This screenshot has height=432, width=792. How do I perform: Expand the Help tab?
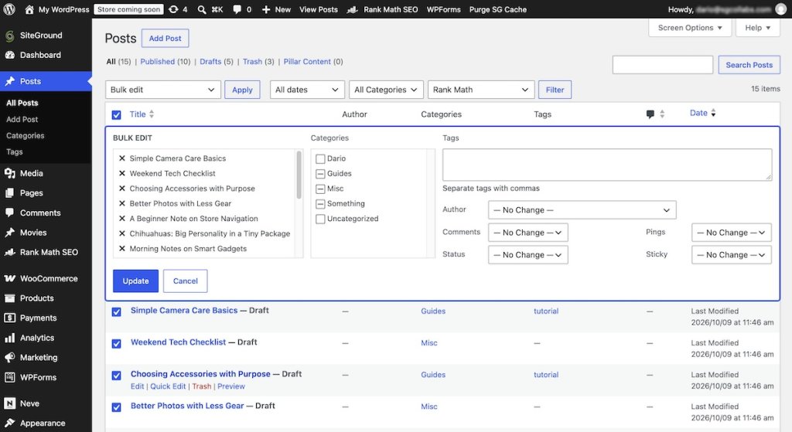pos(758,28)
